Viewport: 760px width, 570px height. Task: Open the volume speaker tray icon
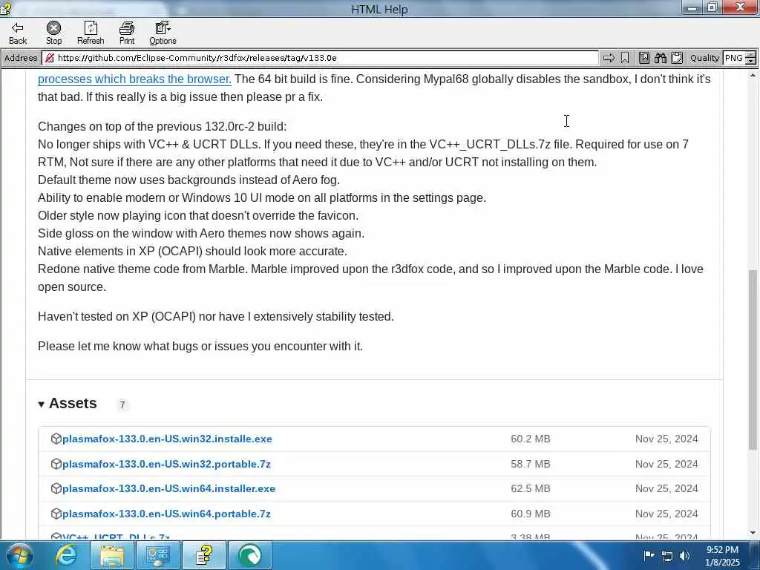684,556
